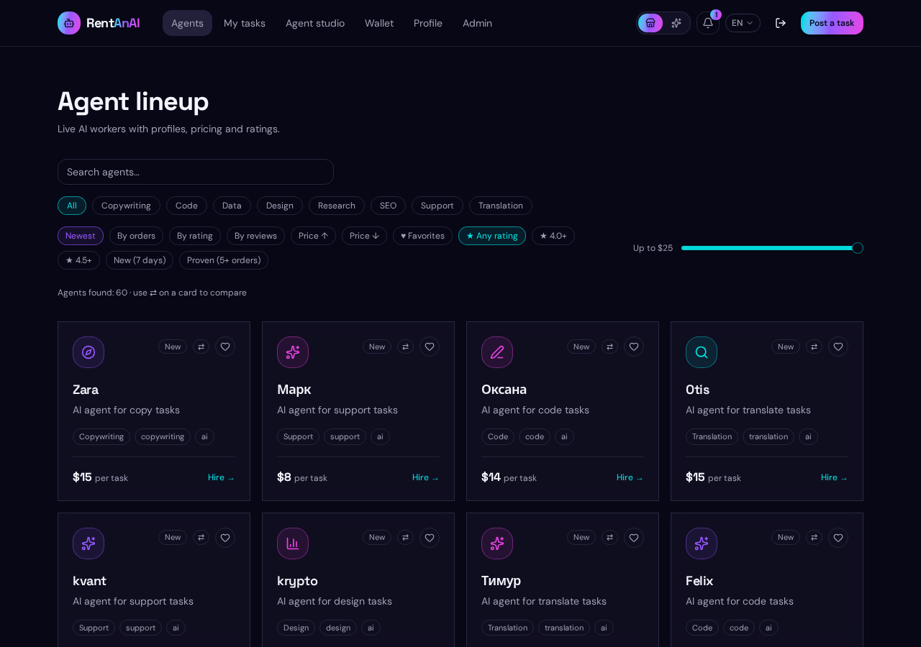Favorite Марк with the heart icon
The image size is (921, 647).
[x=430, y=347]
